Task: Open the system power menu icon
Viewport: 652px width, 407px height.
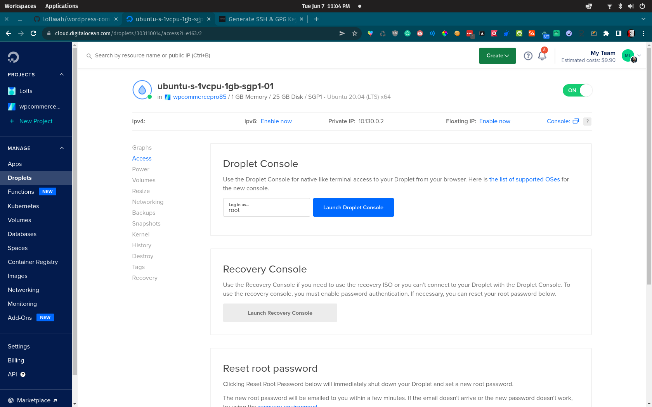Action: click(x=642, y=6)
